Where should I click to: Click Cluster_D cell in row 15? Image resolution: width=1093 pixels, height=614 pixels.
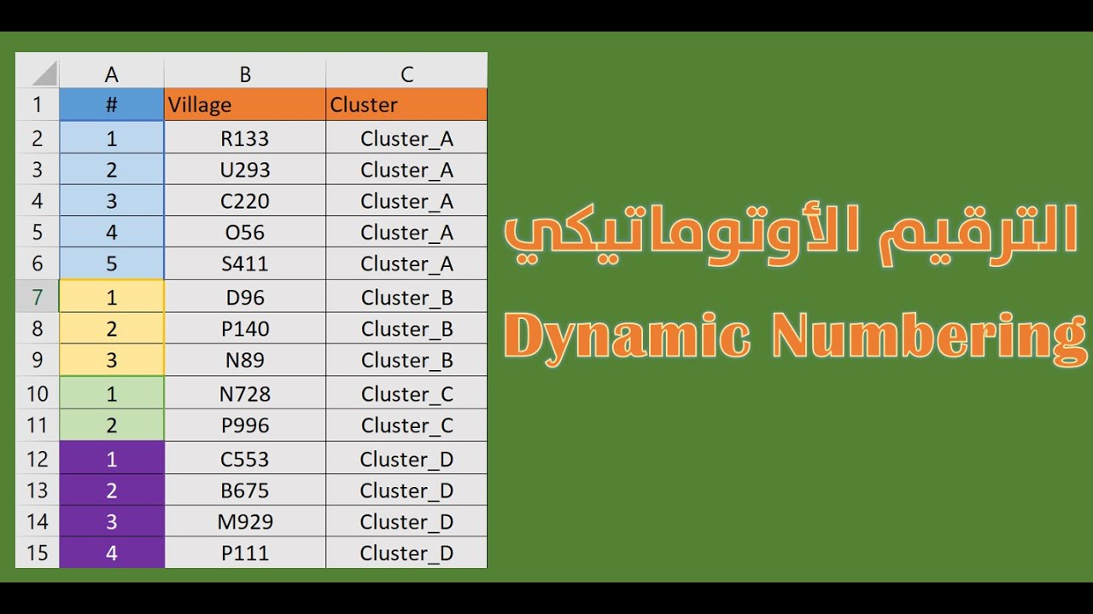coord(406,553)
